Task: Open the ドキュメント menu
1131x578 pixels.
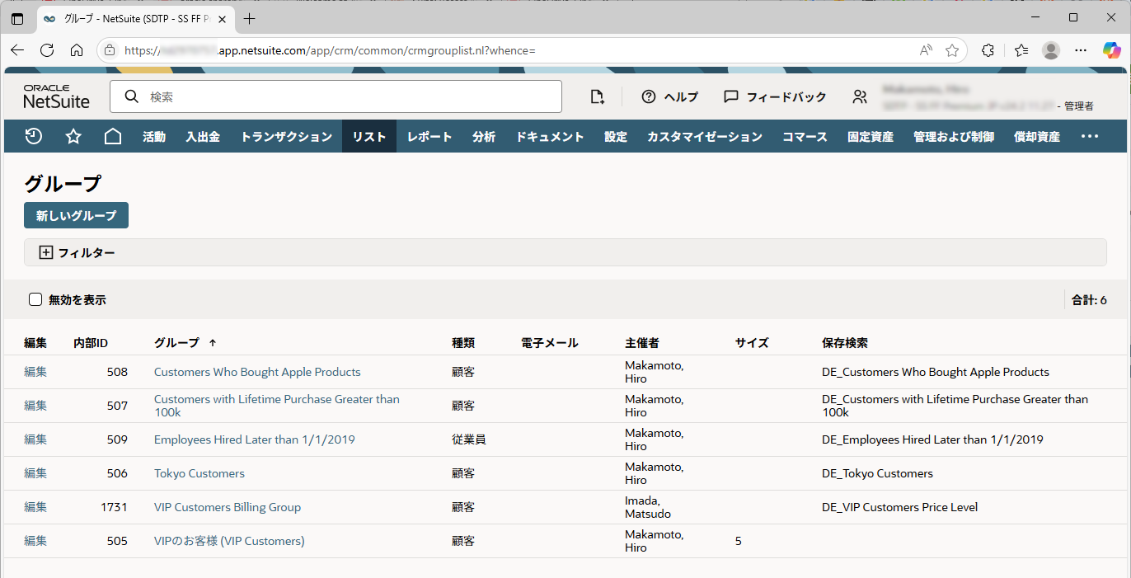Action: tap(550, 136)
